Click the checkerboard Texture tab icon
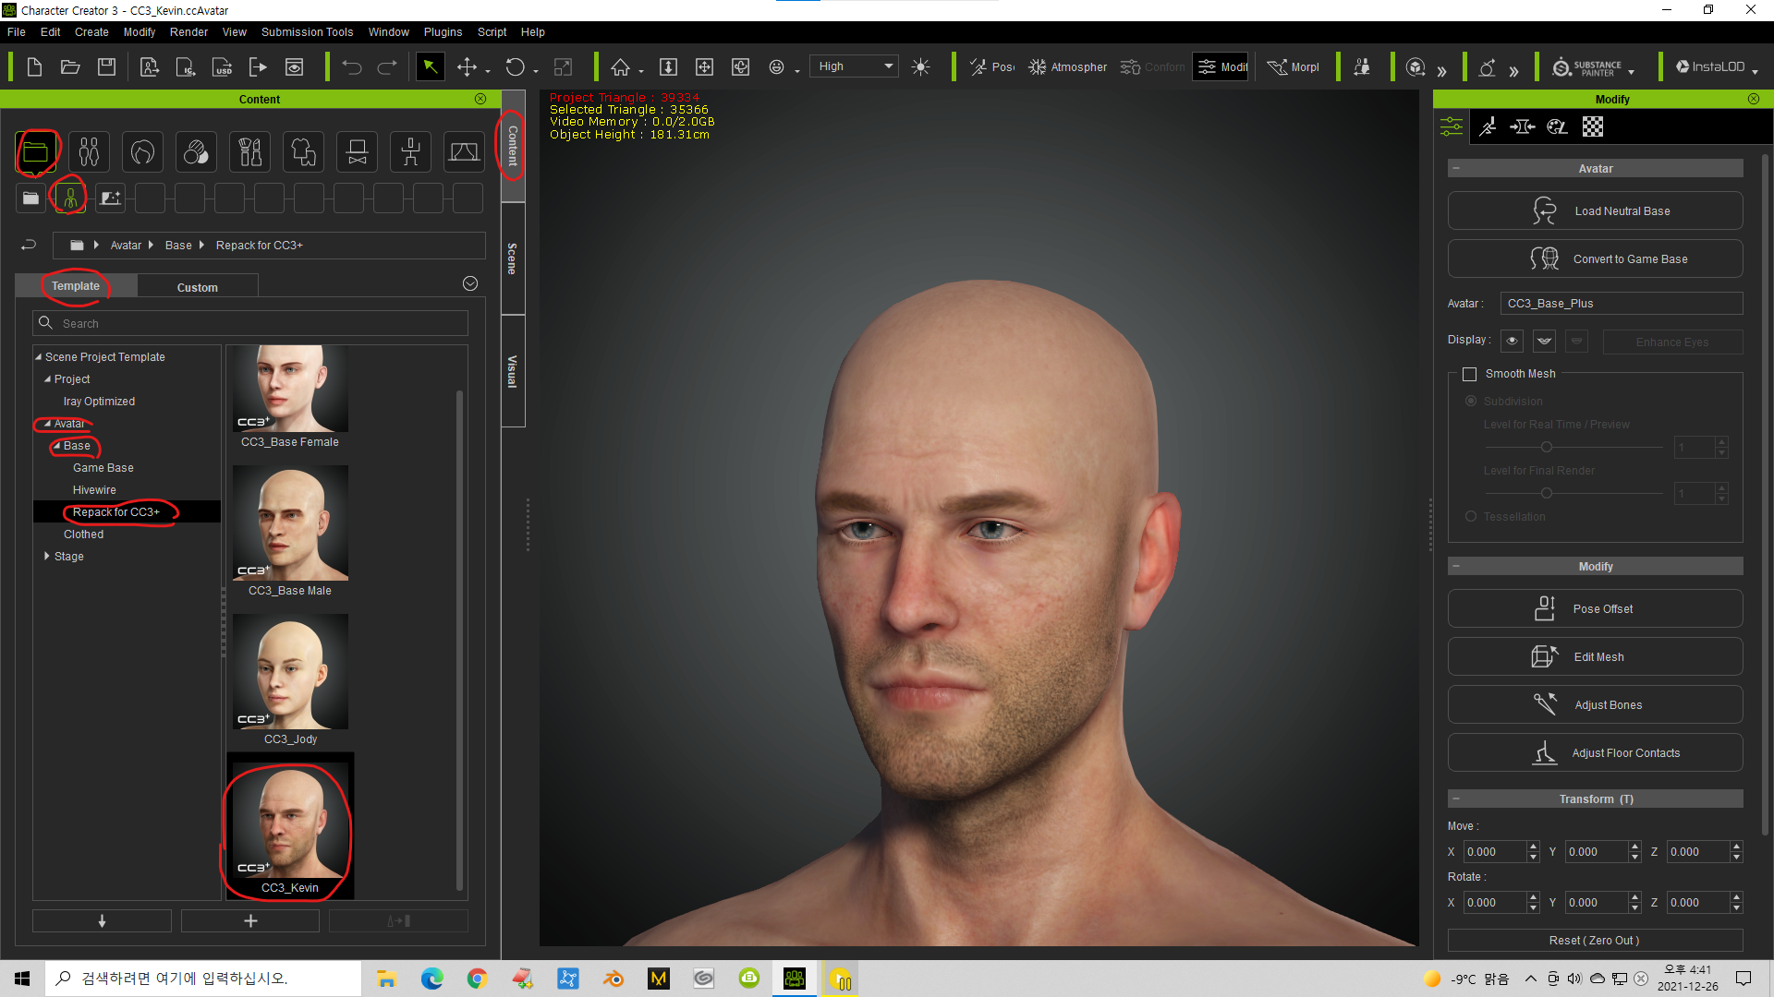This screenshot has width=1774, height=997. pos(1593,127)
